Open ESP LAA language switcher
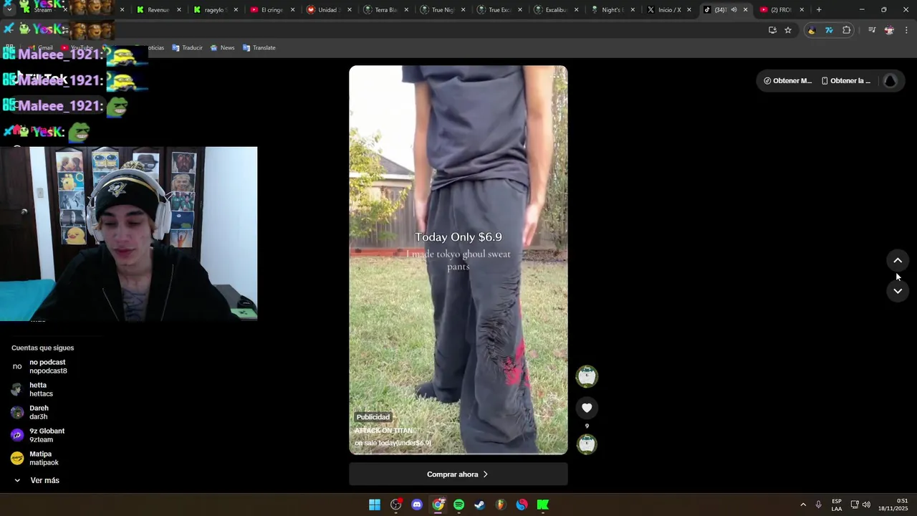Viewport: 917px width, 516px height. tap(837, 505)
